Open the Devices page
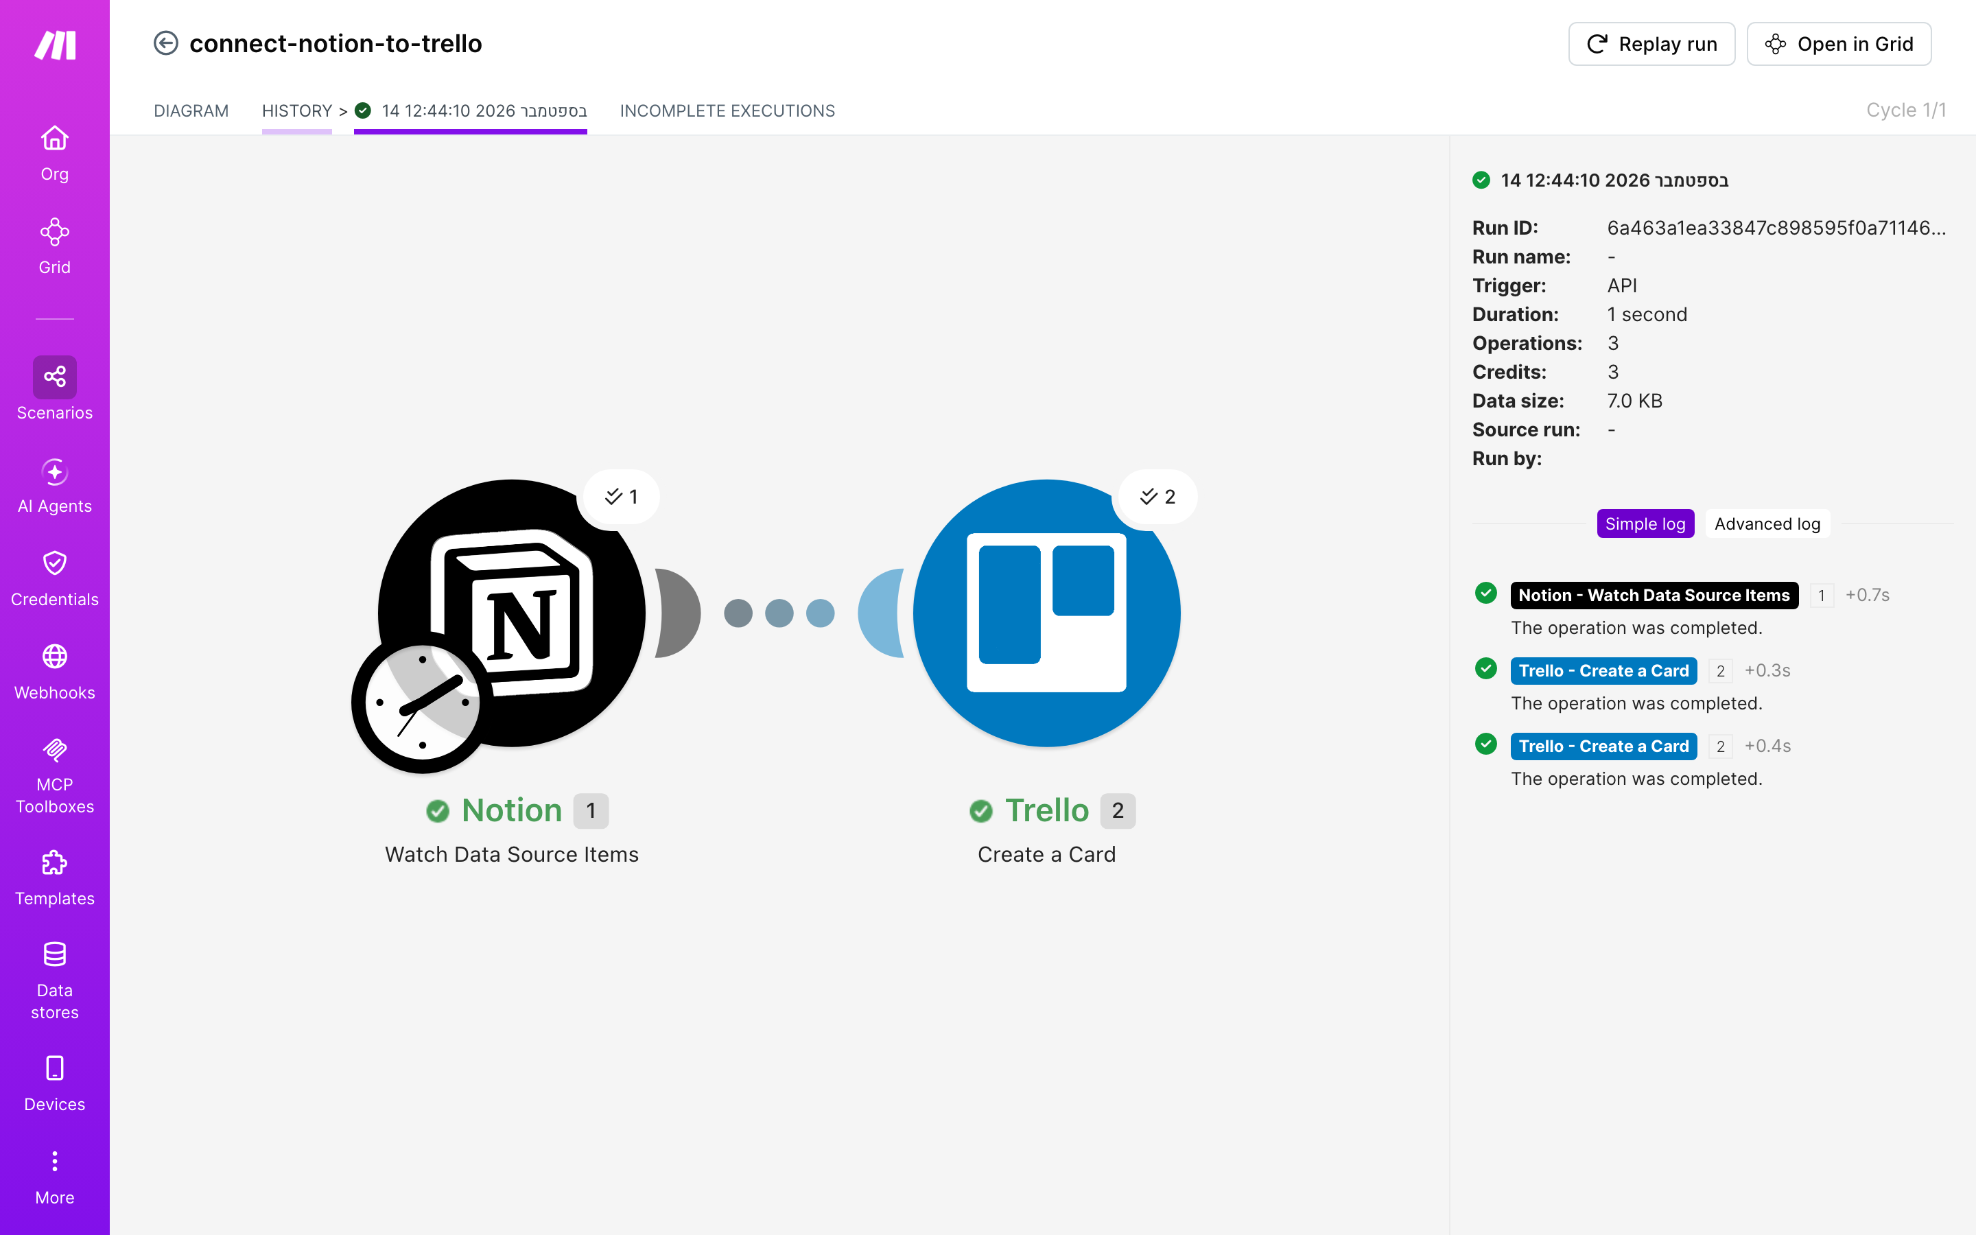Image resolution: width=1976 pixels, height=1235 pixels. [55, 1083]
